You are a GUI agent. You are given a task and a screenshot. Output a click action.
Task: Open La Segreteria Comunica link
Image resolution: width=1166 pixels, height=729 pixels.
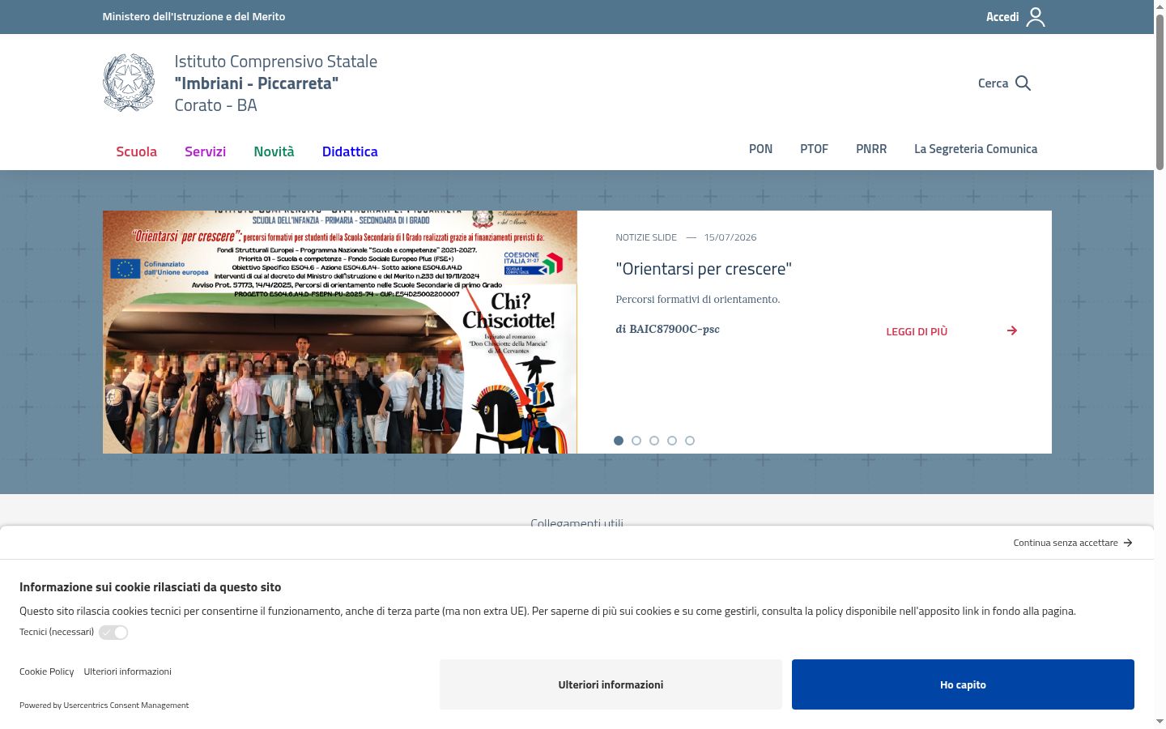tap(976, 149)
